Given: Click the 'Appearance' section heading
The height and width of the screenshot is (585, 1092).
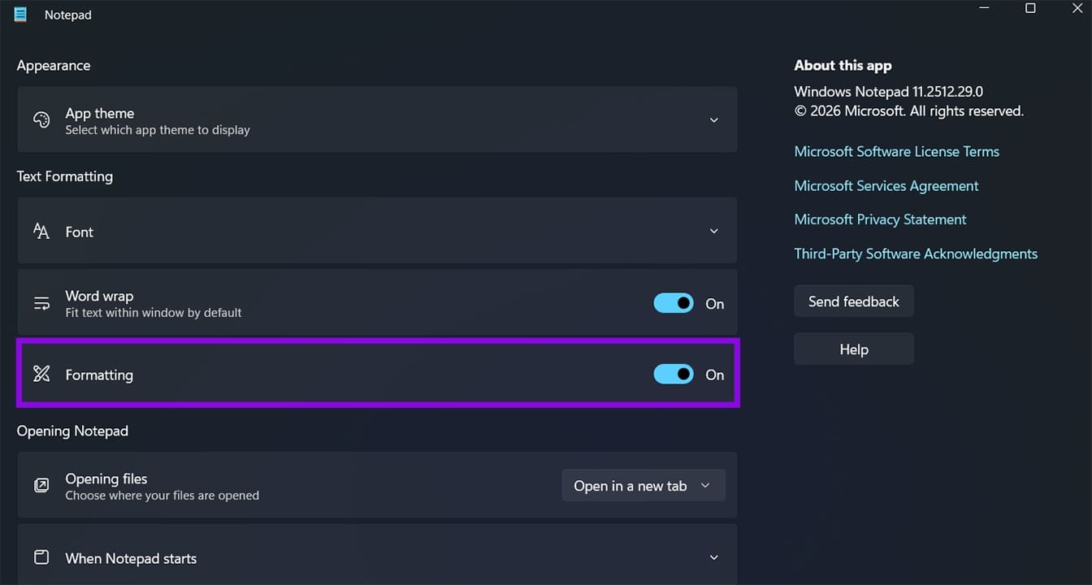Looking at the screenshot, I should (x=54, y=66).
